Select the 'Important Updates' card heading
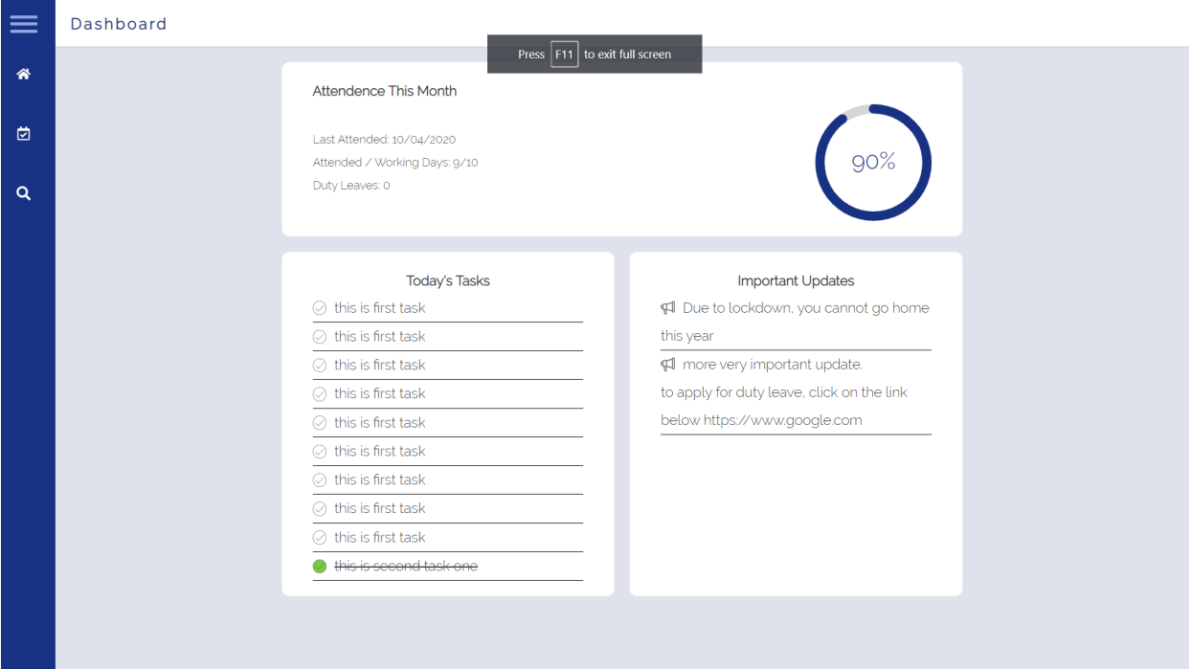The image size is (1191, 669). point(796,280)
